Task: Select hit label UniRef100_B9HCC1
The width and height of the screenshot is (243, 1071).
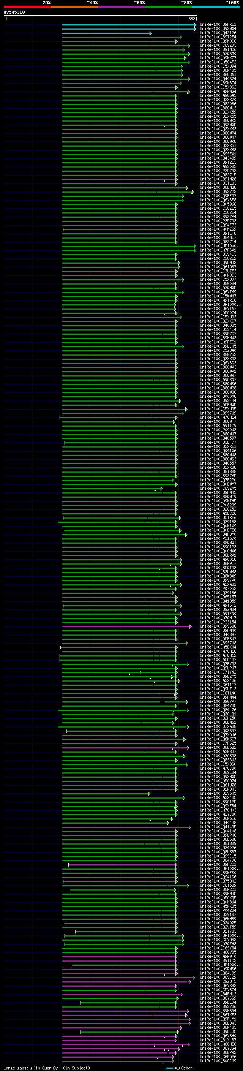Action: coord(218,865)
